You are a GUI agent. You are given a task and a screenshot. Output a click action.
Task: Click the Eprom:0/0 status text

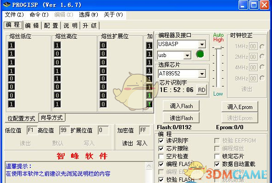[230, 127]
